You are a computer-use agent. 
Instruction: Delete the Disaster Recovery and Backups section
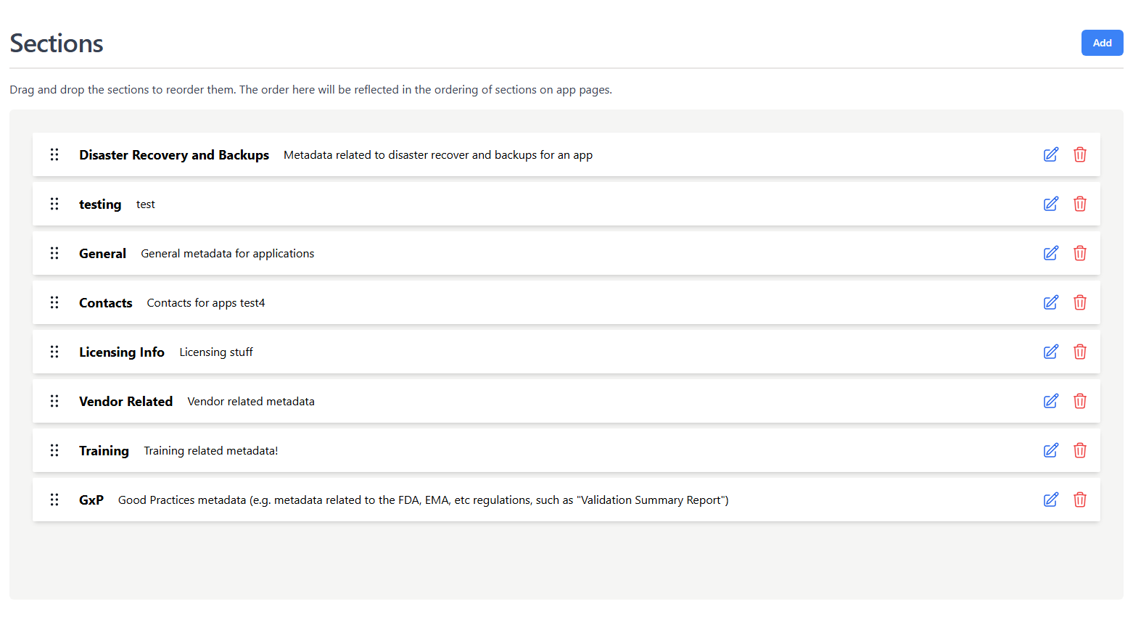(x=1080, y=154)
